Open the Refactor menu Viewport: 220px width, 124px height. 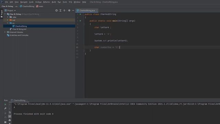46,2
